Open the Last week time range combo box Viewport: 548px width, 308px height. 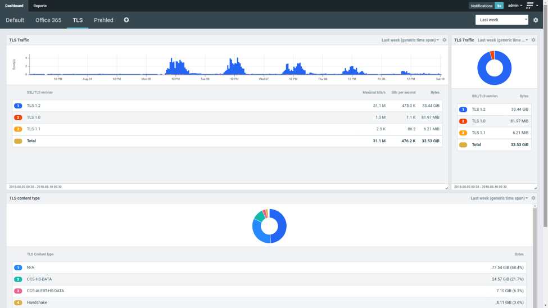coord(501,20)
